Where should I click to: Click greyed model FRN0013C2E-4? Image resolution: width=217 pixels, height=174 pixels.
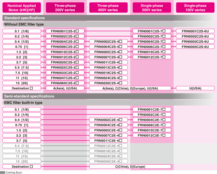point(108,146)
